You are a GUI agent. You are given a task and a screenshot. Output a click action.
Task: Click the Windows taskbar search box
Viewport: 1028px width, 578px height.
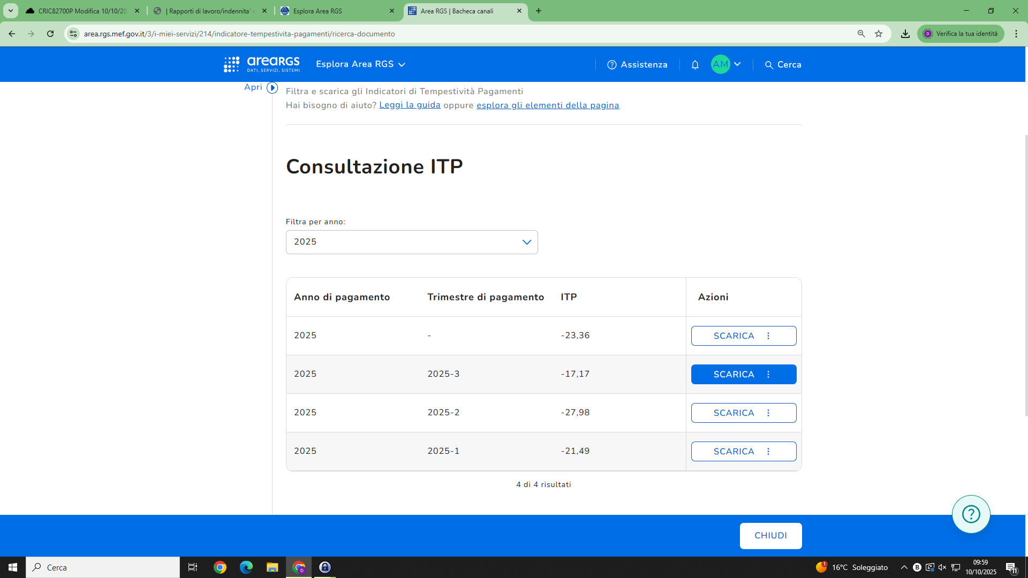click(103, 567)
